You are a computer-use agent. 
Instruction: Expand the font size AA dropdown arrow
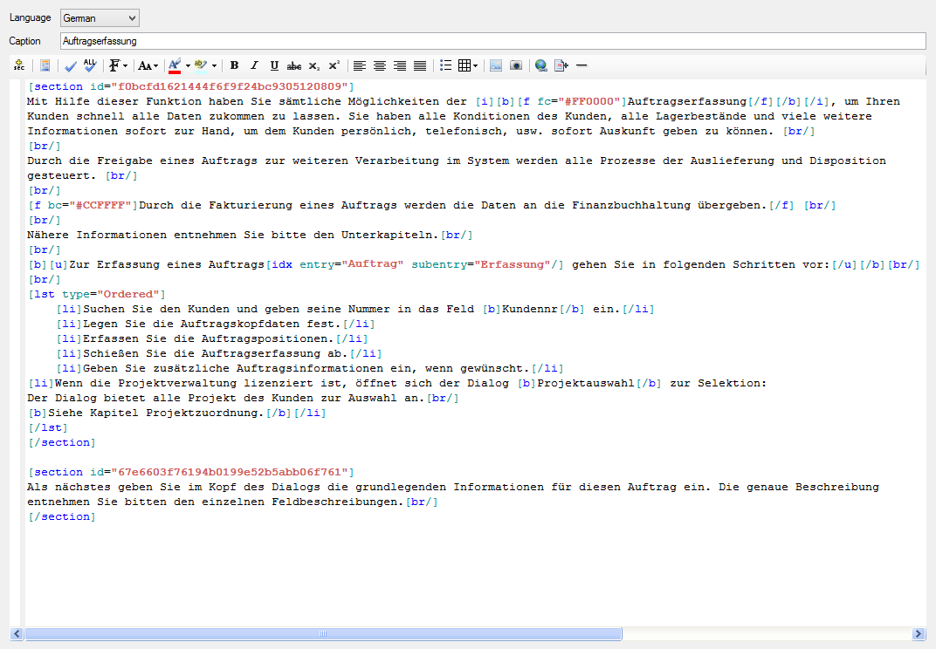click(155, 65)
